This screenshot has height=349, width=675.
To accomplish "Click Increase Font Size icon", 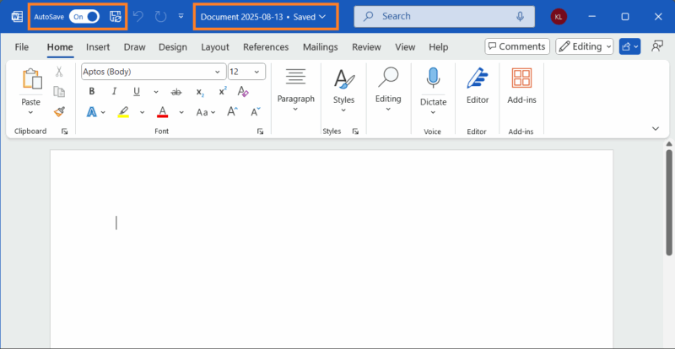I will click(x=232, y=112).
